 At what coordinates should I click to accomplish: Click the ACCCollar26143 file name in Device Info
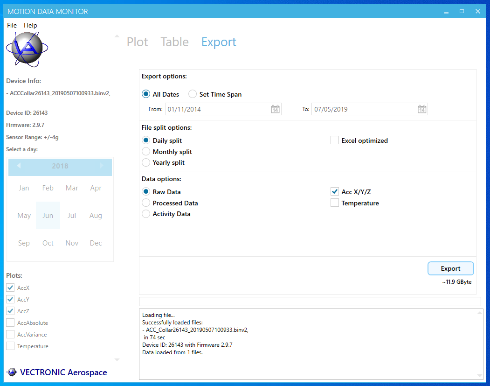(x=58, y=93)
